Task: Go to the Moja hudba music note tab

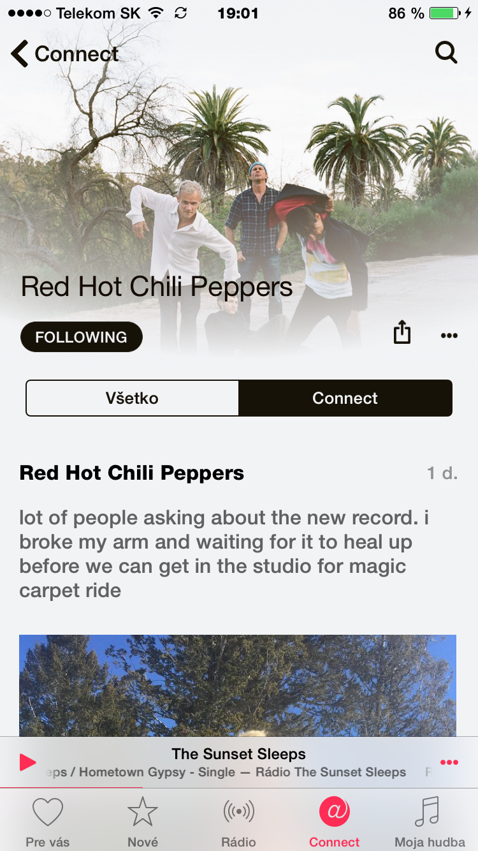Action: [430, 822]
